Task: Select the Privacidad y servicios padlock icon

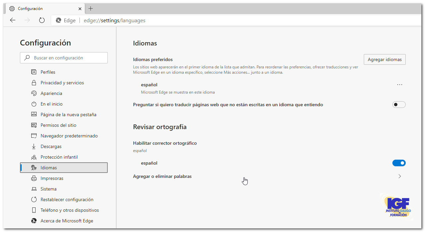Action: 34,82
